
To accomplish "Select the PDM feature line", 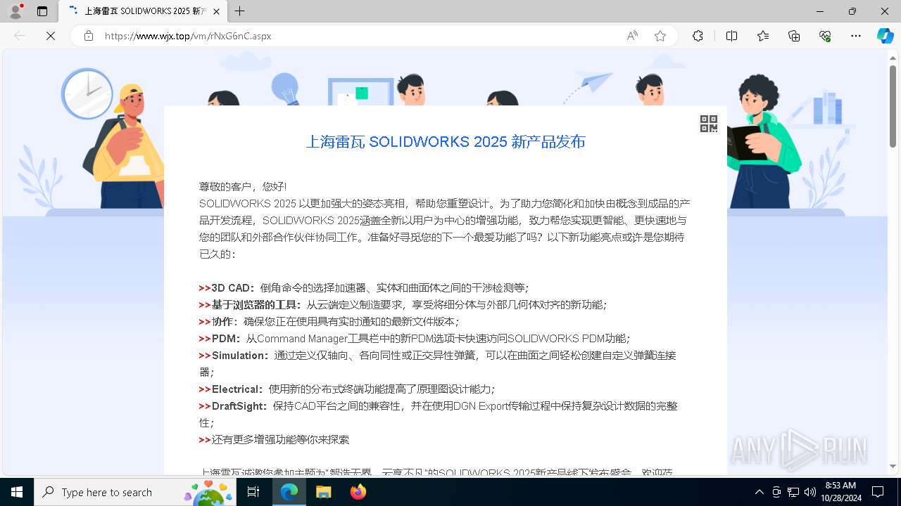I will pyautogui.click(x=415, y=338).
